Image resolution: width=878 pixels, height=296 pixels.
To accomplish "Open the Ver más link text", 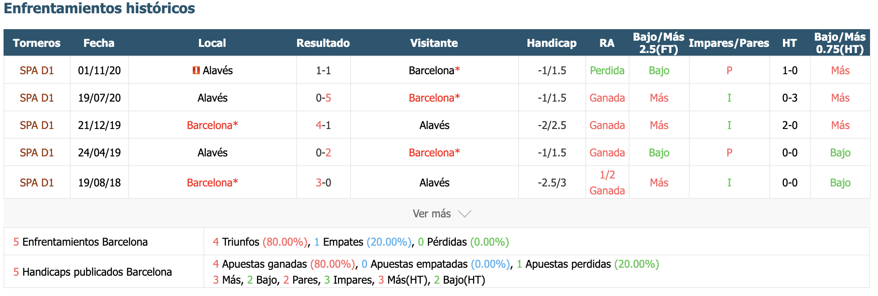I will click(431, 214).
